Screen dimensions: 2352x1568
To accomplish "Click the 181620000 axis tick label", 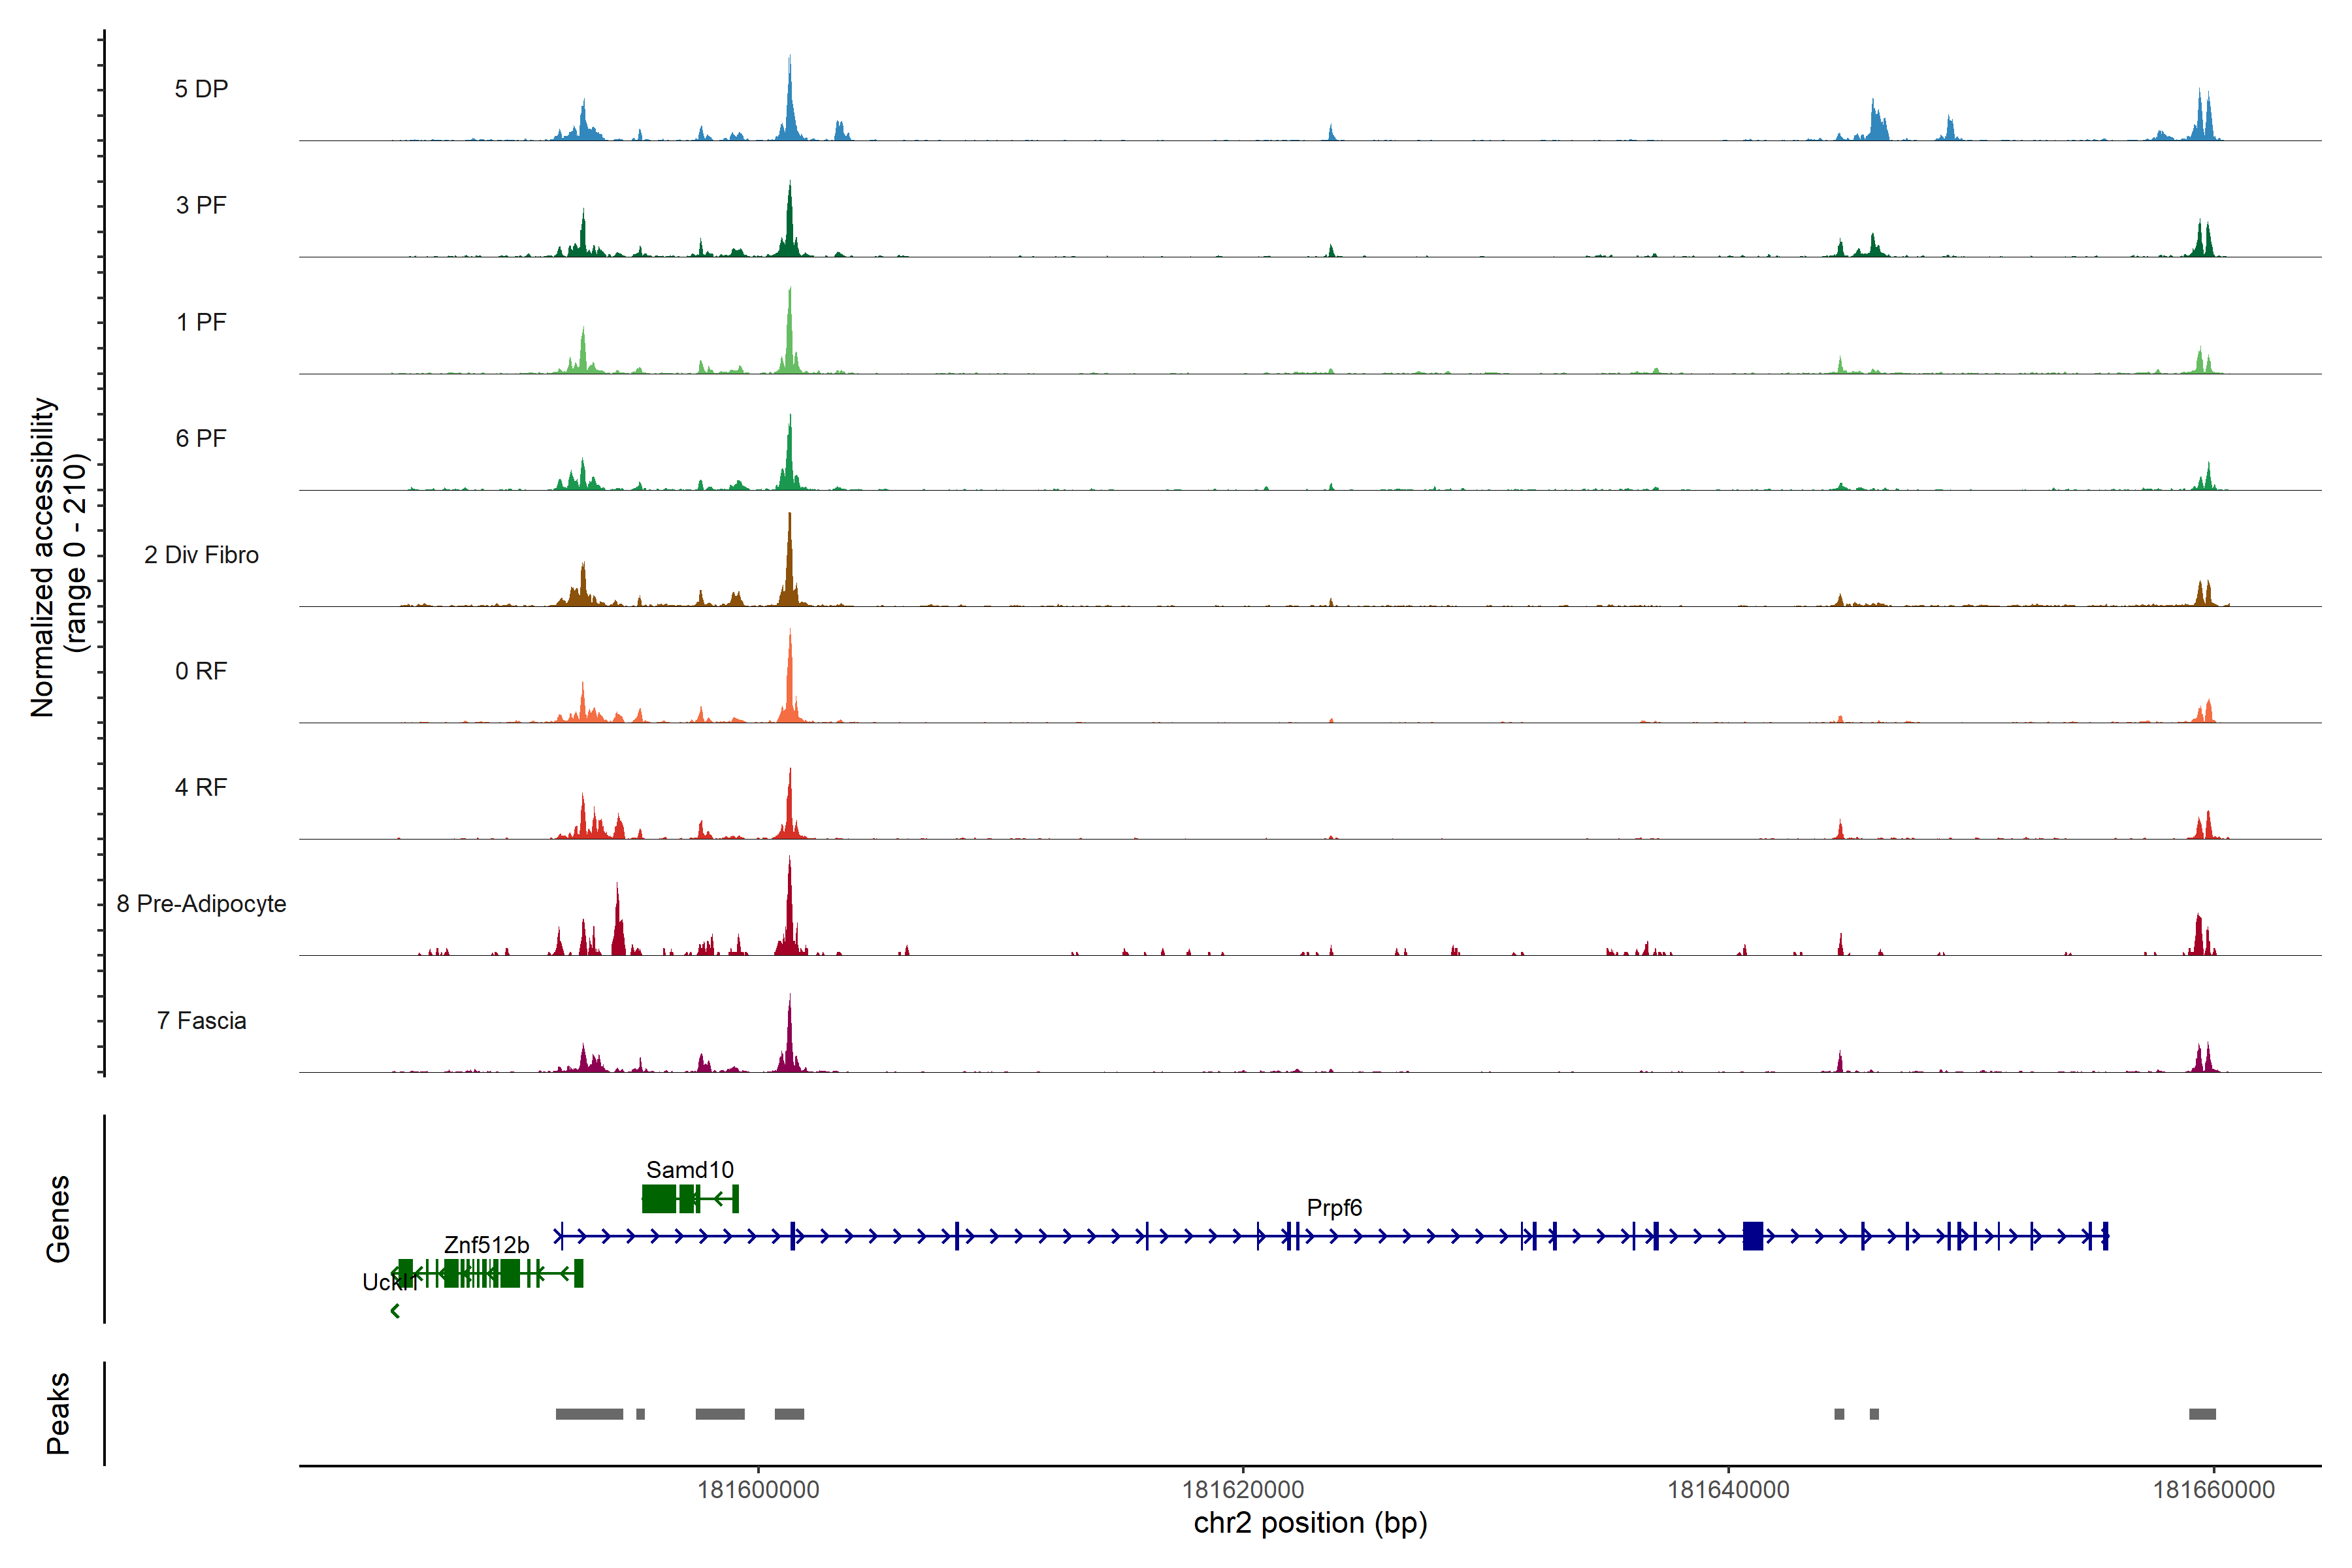I will 1243,1490.
